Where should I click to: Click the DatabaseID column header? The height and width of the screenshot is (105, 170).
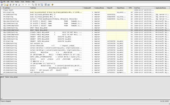[x=88, y=8]
